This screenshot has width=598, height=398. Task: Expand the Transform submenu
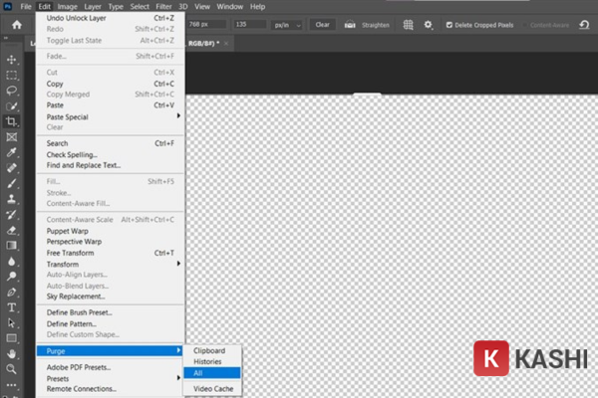111,264
